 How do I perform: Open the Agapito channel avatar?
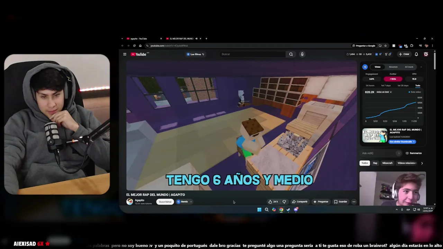(129, 202)
